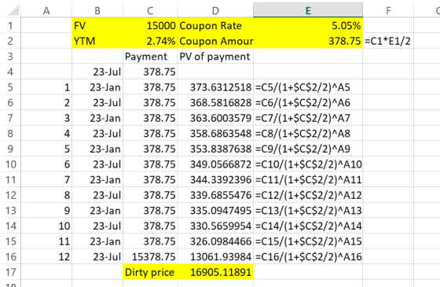Click formula =C5/(1+$C$2/2)^A5
This screenshot has width=440, height=287.
point(302,87)
